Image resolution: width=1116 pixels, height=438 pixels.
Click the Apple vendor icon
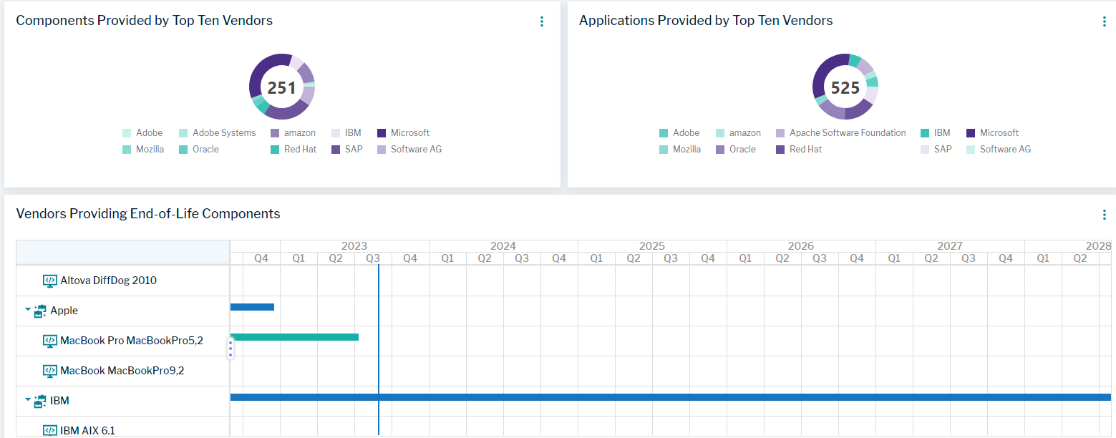(40, 311)
